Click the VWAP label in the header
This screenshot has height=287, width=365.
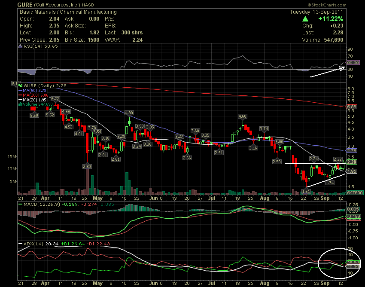tap(113, 40)
